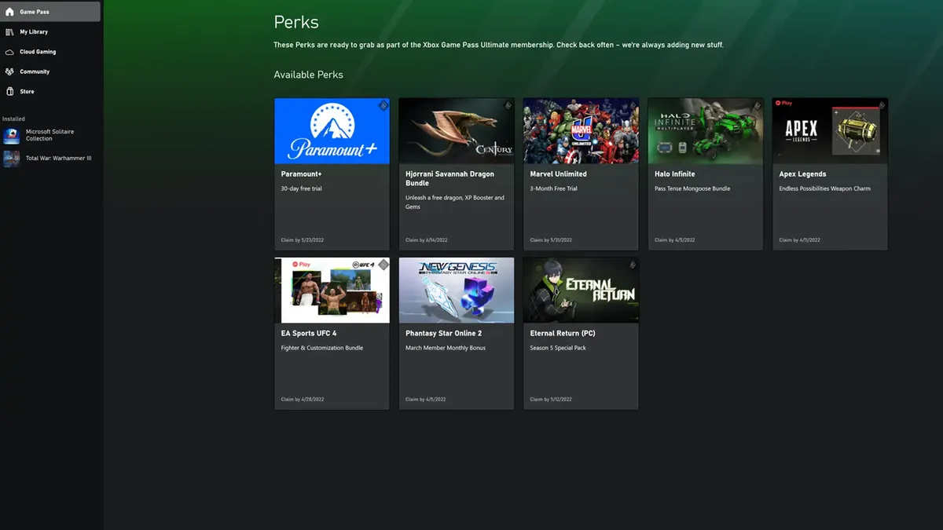
Task: Click the Community people icon
Action: (x=10, y=71)
